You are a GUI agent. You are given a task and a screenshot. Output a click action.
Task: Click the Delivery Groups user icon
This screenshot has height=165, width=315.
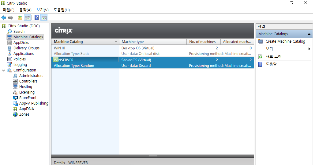(9, 48)
